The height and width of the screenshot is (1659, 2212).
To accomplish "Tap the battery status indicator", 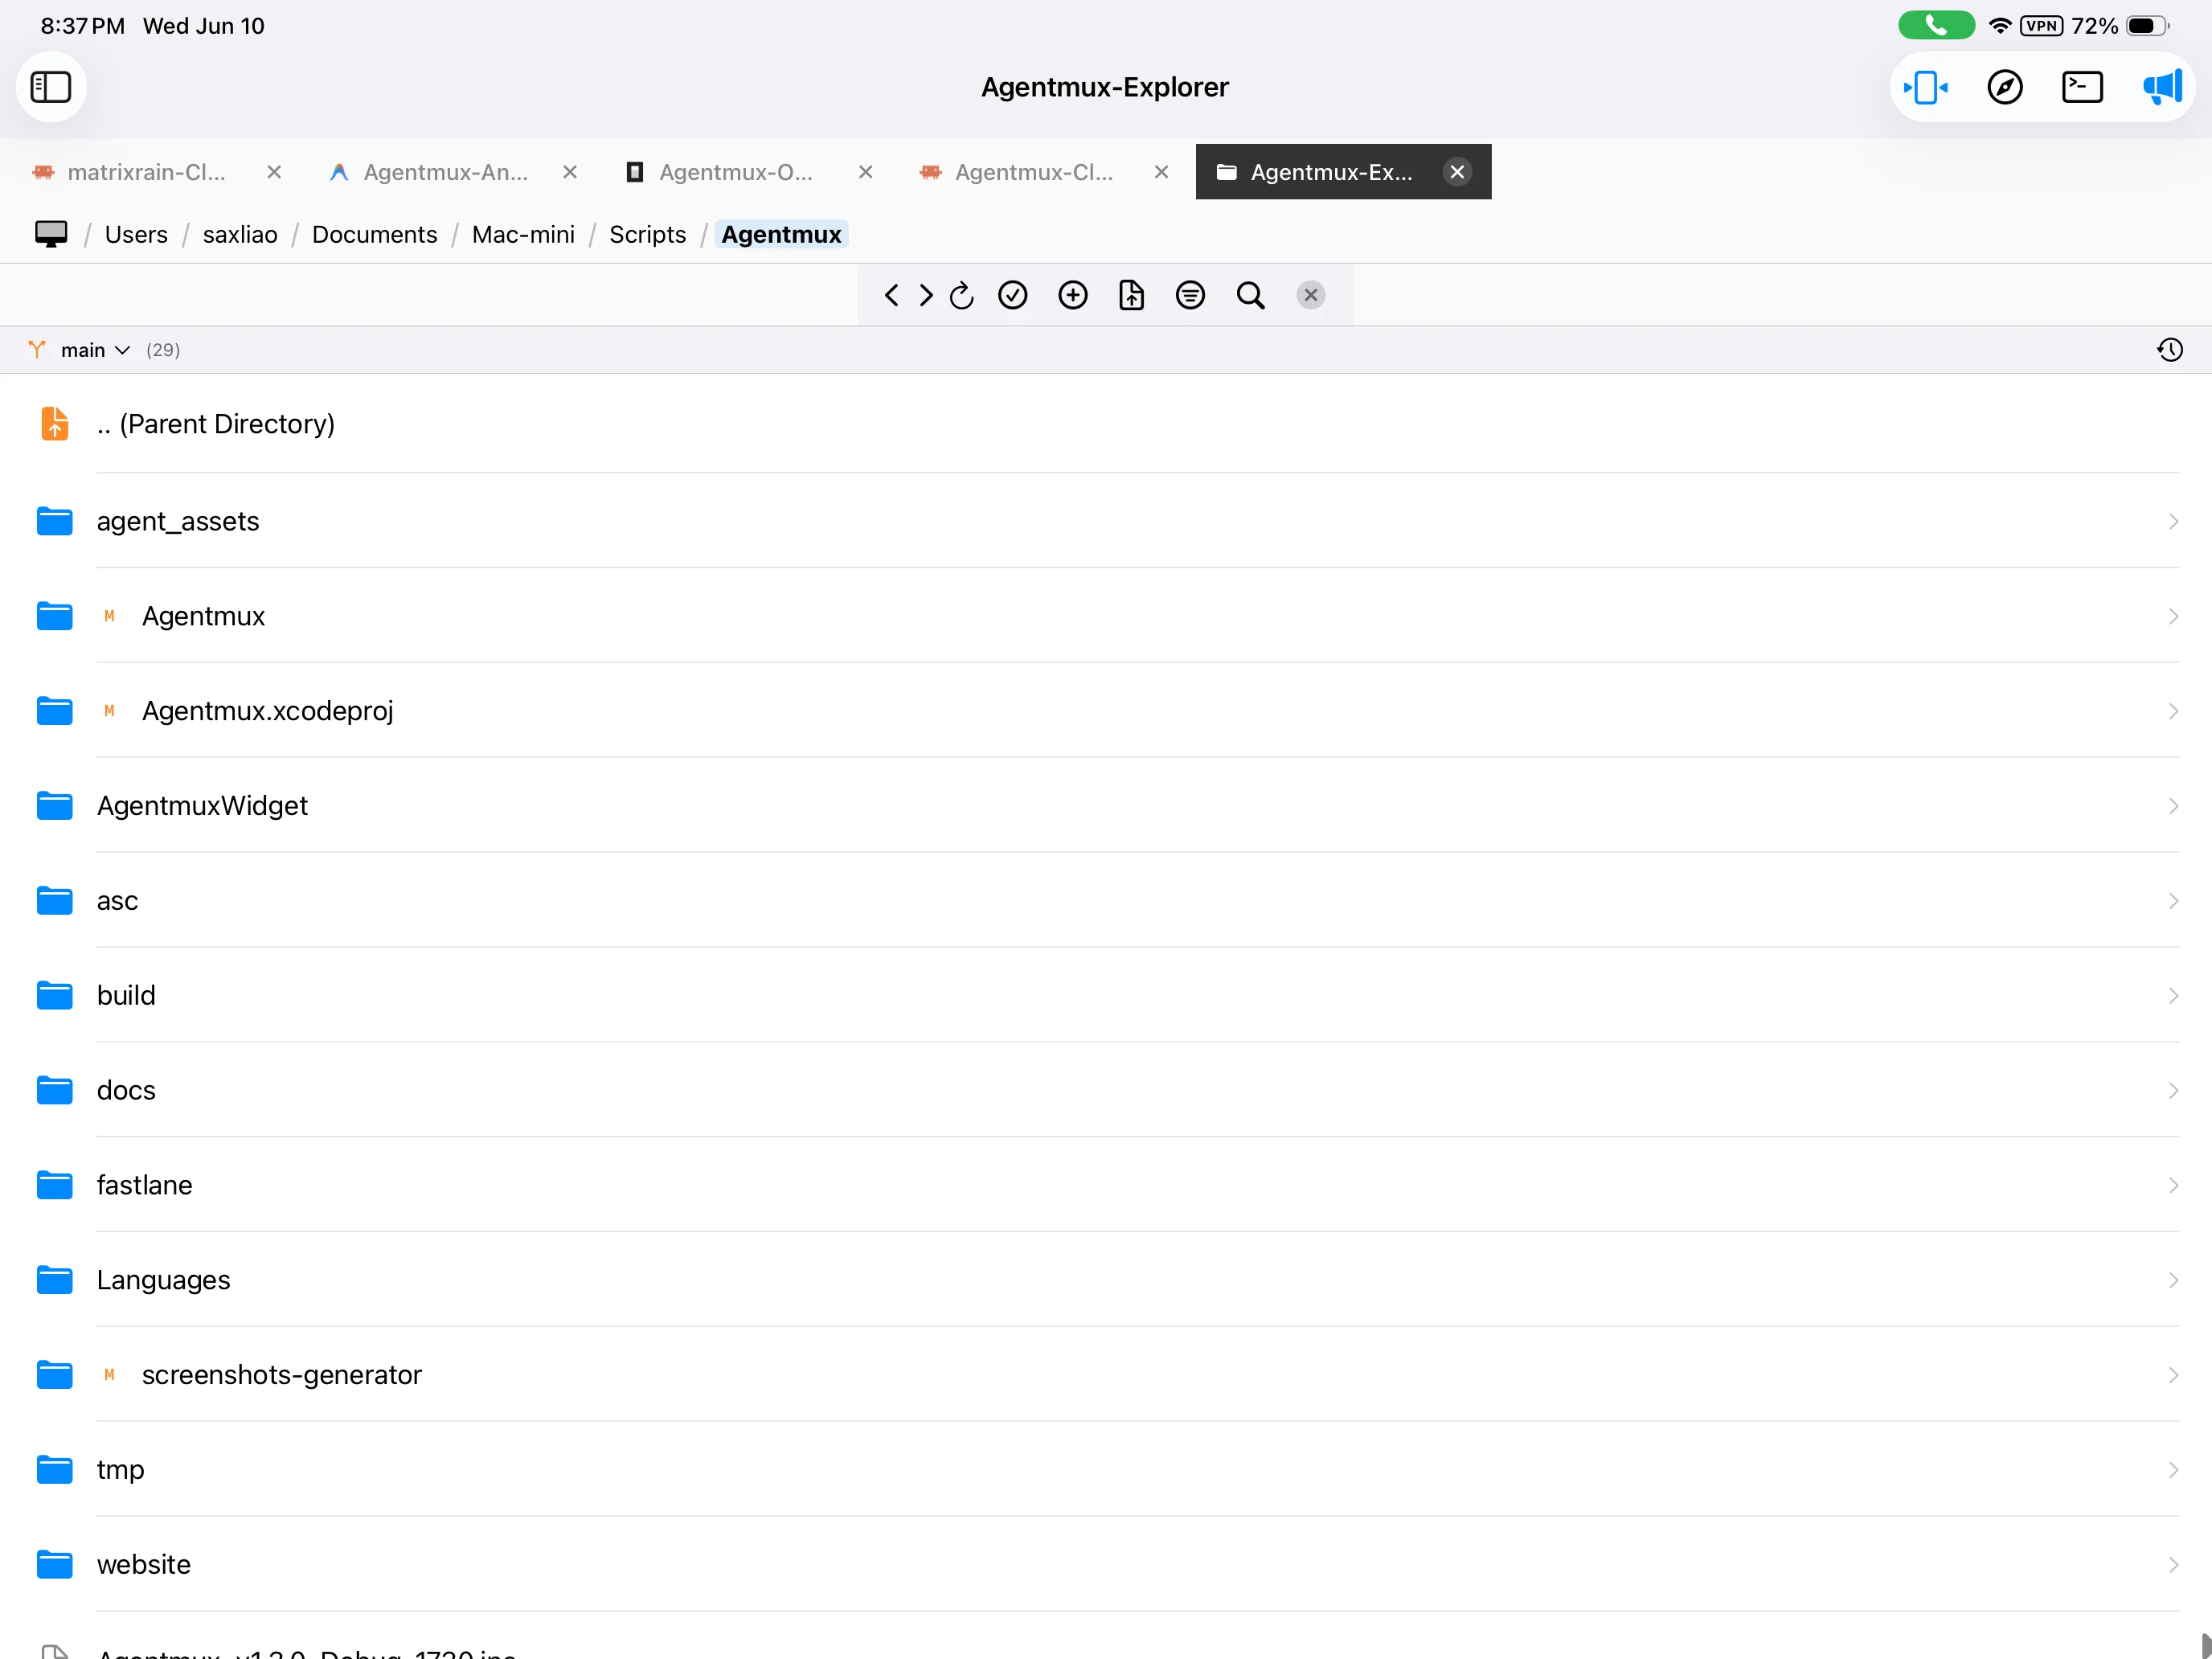I will tap(2147, 26).
